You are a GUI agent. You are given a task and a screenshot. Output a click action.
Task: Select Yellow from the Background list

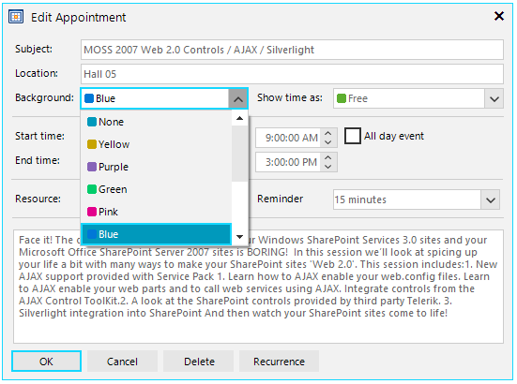click(157, 144)
